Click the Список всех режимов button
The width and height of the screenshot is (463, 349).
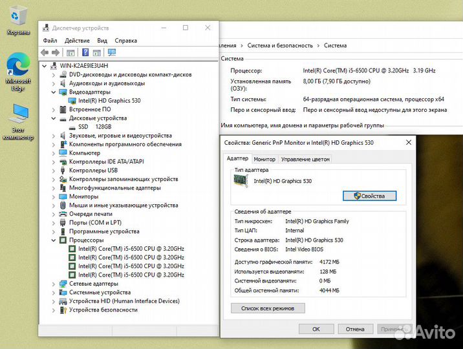[268, 308]
